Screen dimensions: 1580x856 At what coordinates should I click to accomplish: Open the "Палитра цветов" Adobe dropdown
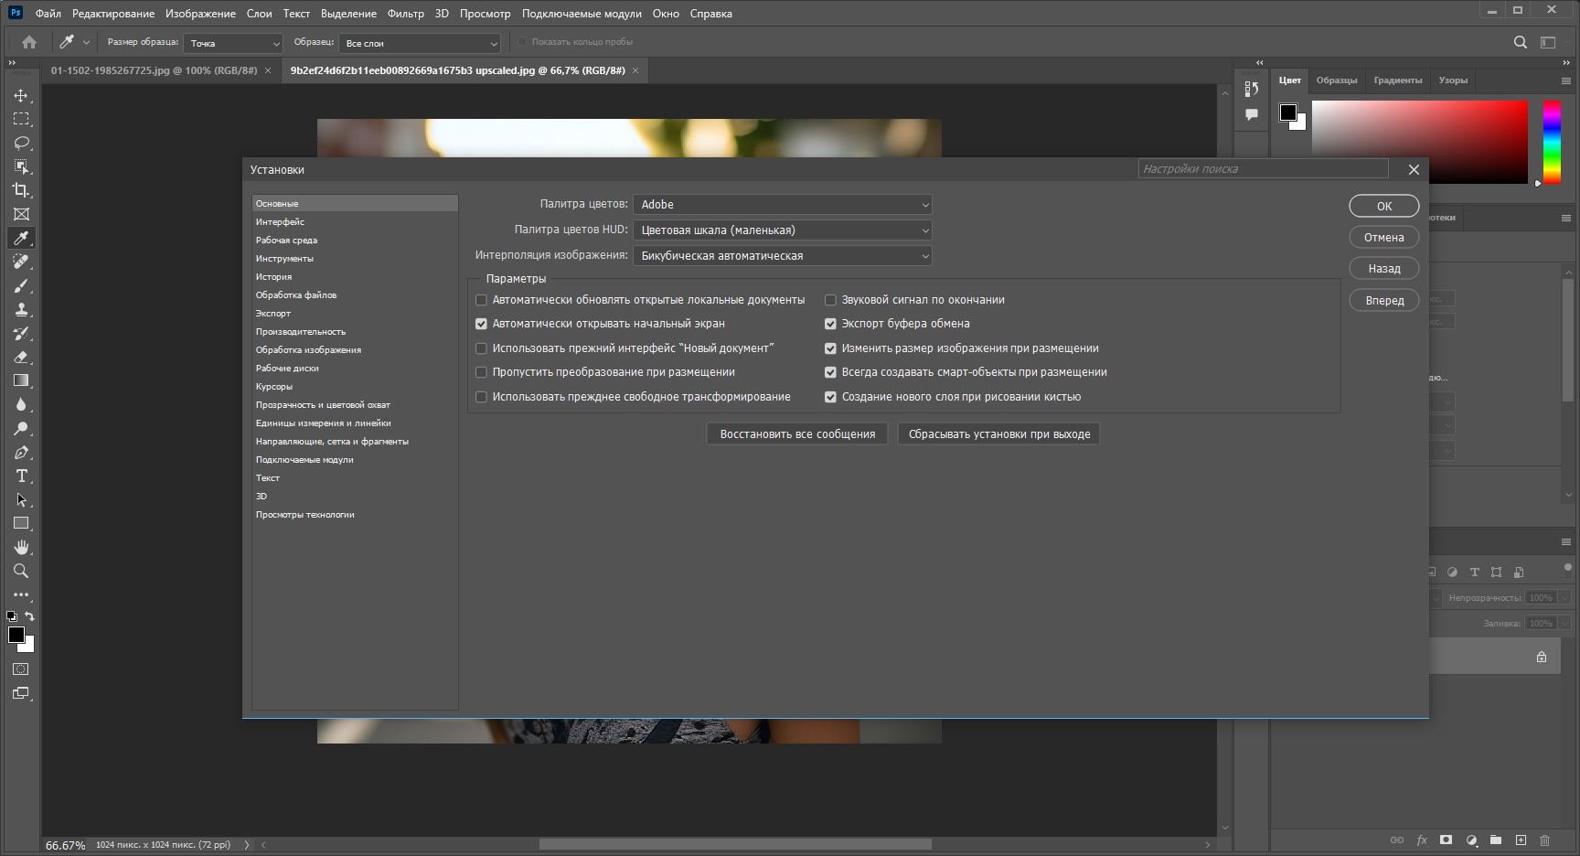click(x=783, y=205)
